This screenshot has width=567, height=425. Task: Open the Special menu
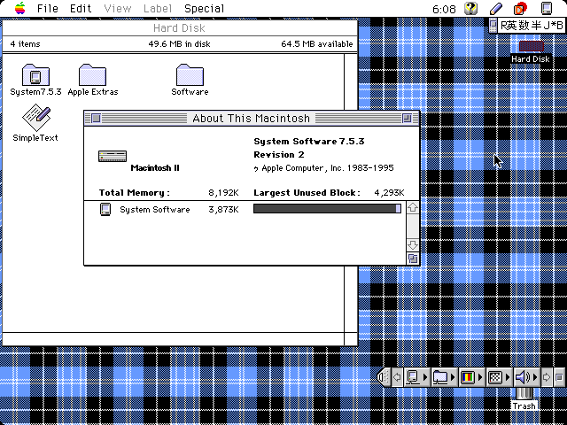[205, 8]
